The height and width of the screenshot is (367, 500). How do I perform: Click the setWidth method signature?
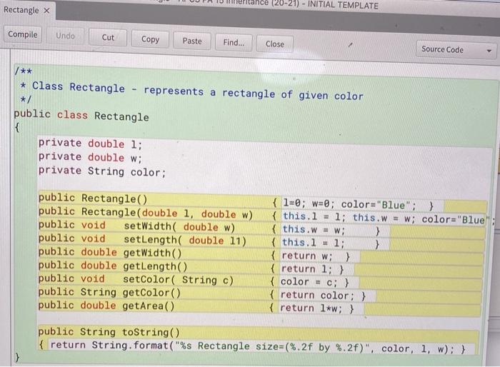(x=136, y=226)
